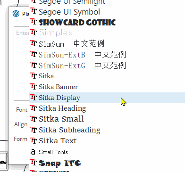This screenshot has height=172, width=185.
Task: Select Segoe UI Symbol font
Action: click(107, 12)
